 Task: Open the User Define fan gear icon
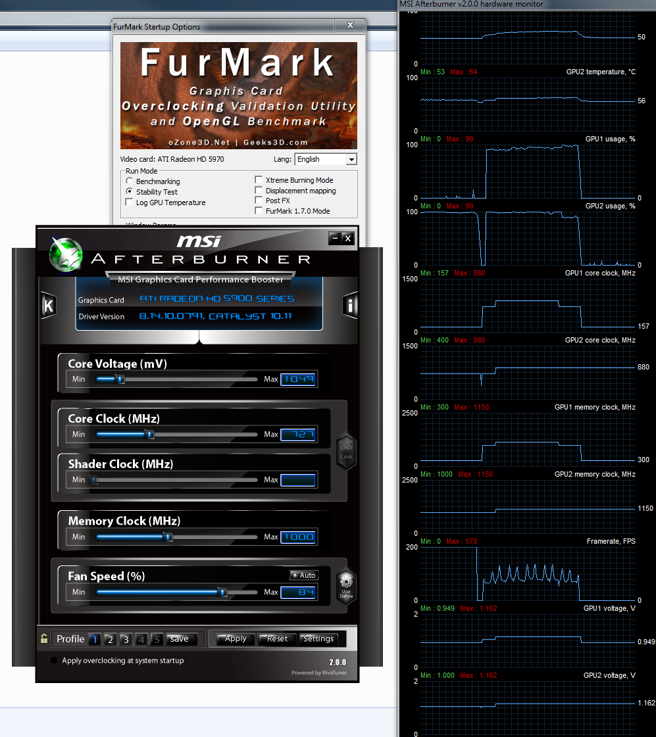coord(346,586)
